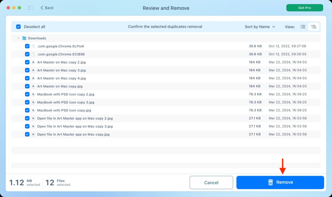The width and height of the screenshot is (332, 197).
Task: Click image icon of Art Master on Mac copy 4.jpg
Action: pyautogui.click(x=33, y=78)
